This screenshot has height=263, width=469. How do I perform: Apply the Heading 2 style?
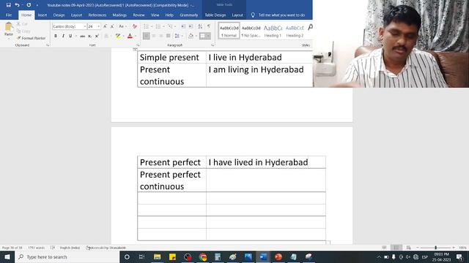click(x=295, y=31)
